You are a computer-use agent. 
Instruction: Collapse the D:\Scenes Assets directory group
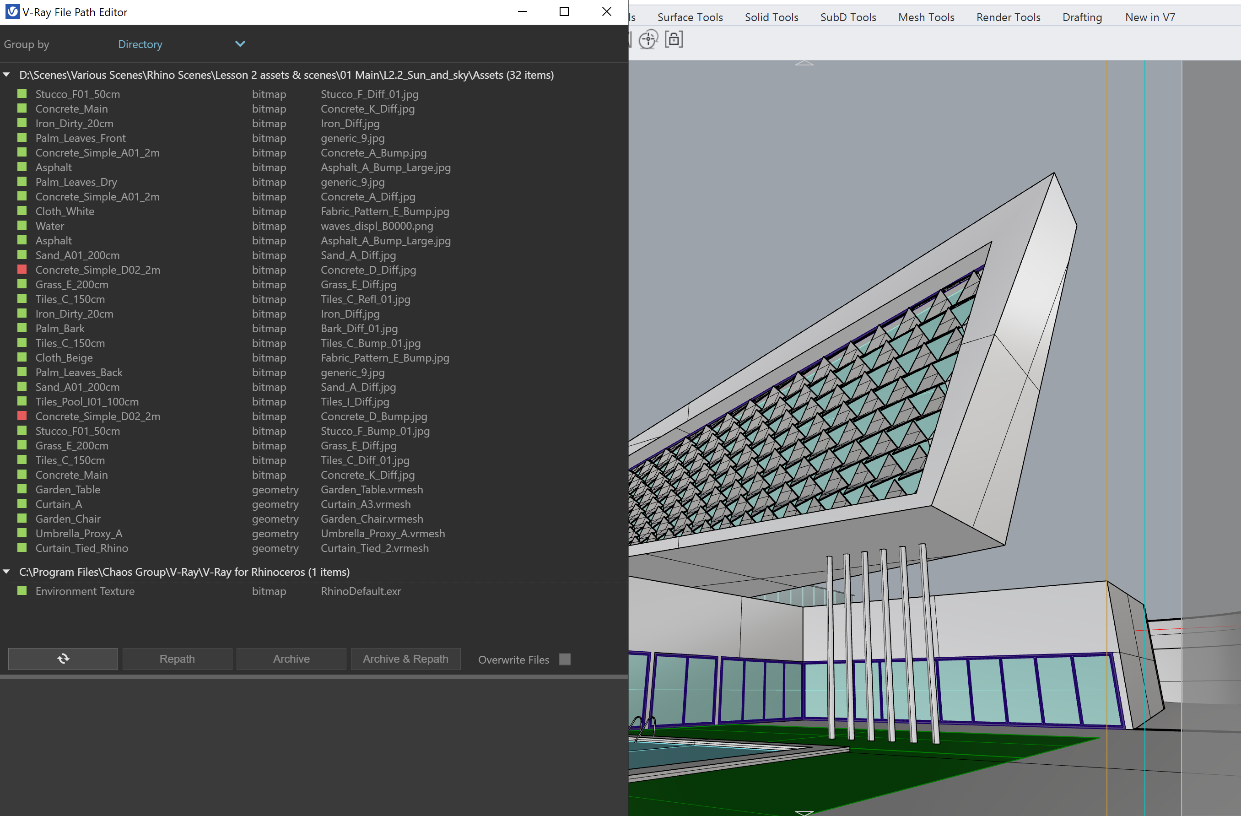pyautogui.click(x=7, y=75)
